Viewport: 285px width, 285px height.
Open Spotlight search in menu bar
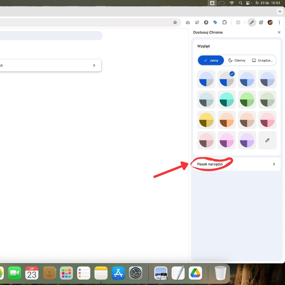pyautogui.click(x=240, y=3)
